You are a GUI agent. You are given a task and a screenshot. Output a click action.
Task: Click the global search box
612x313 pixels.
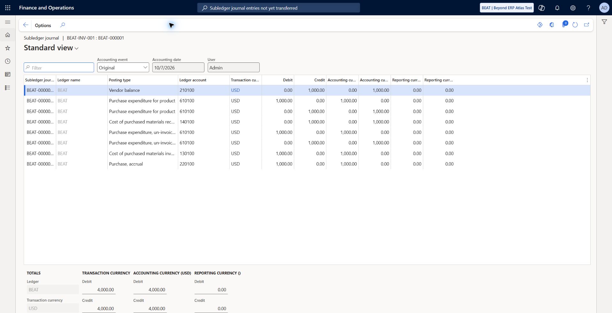[279, 8]
